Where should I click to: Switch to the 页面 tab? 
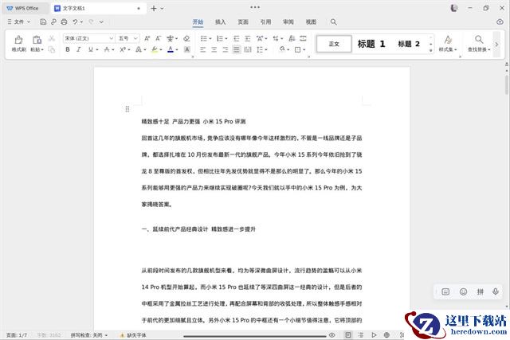(243, 21)
